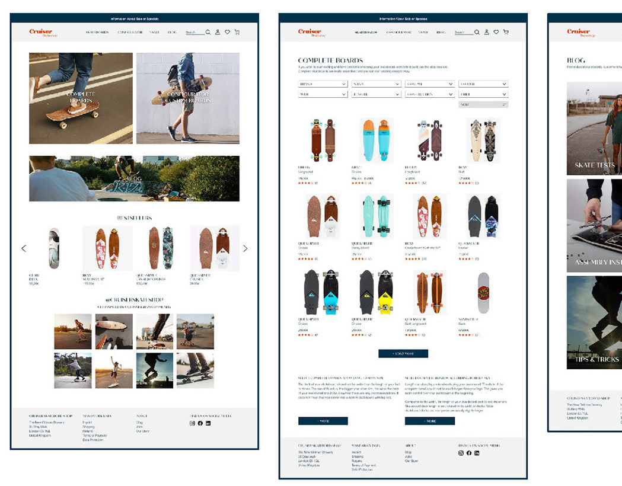Click the Cruiser Skateshop logo on homepage
The image size is (622, 486).
pyautogui.click(x=43, y=33)
